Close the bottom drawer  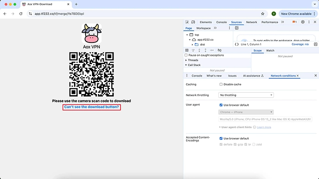click(315, 76)
